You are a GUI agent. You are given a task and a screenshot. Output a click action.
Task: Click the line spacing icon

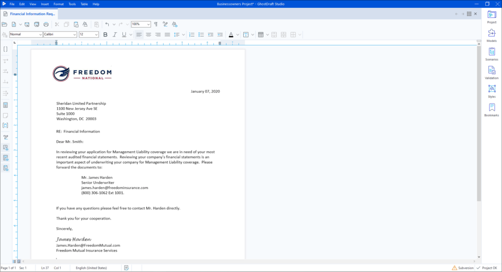click(177, 35)
